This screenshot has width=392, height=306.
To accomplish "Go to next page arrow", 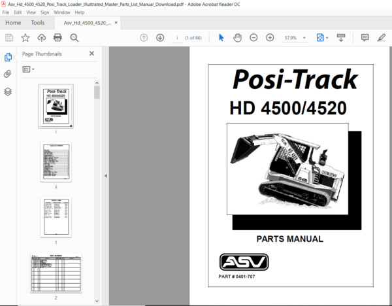I will (x=160, y=38).
